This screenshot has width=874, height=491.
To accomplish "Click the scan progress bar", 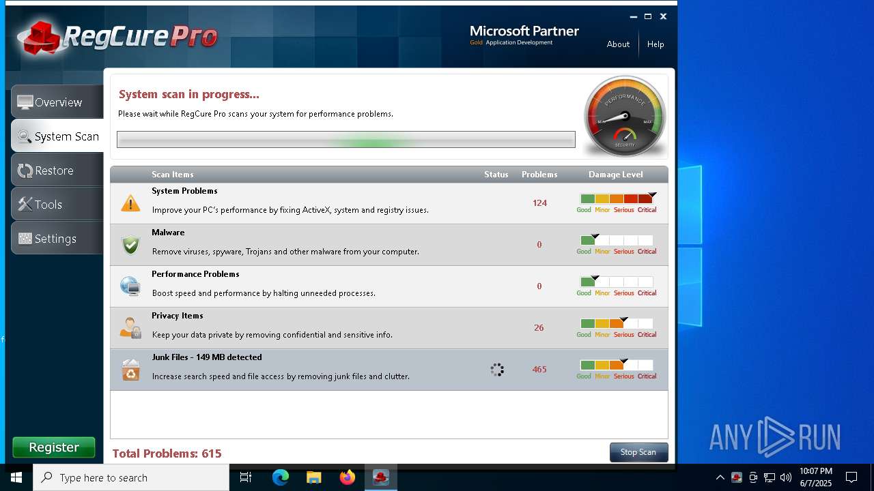I will pos(346,140).
